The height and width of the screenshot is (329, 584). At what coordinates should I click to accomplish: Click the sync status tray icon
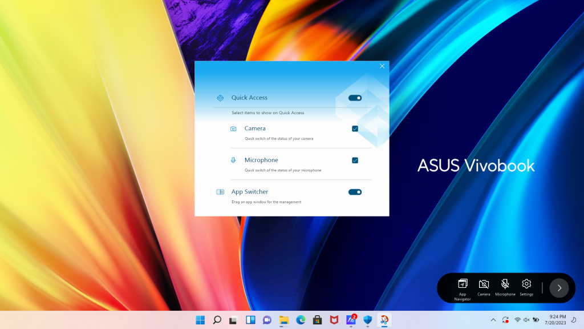505,320
